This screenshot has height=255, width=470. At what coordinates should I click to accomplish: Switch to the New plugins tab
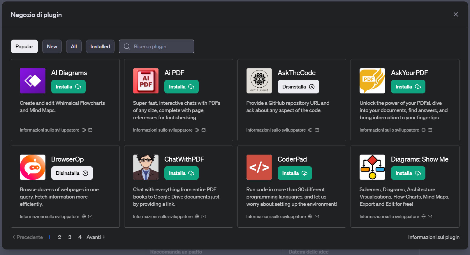click(x=52, y=47)
